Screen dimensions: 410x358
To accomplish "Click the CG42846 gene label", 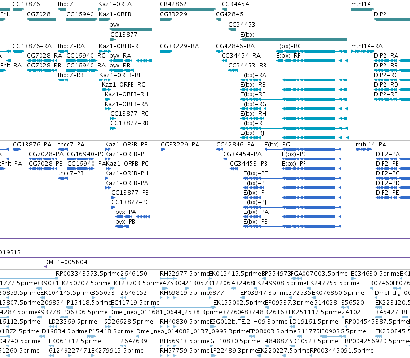I will coord(230,14).
